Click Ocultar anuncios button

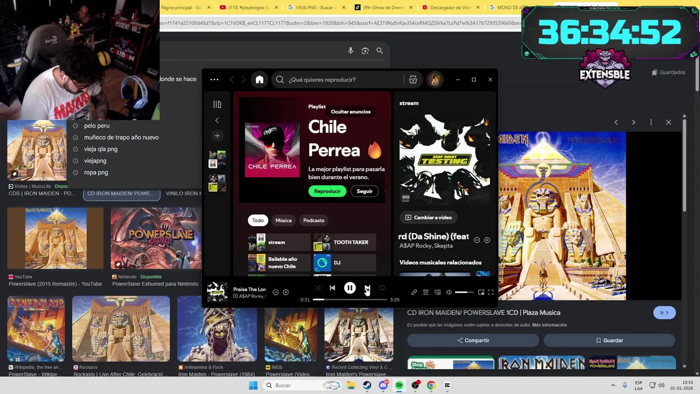coord(351,112)
